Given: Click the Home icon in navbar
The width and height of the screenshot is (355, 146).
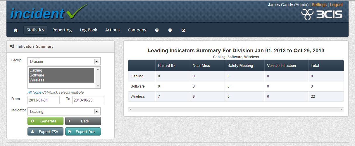Looking at the screenshot, I should [16, 30].
